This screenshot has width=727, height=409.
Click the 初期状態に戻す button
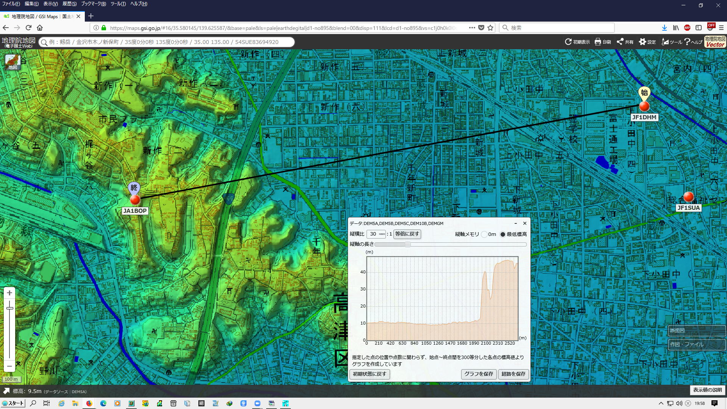tap(370, 374)
